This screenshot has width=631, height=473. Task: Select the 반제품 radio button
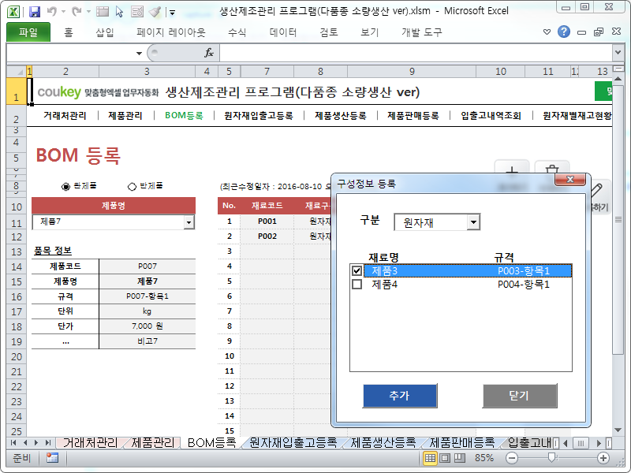coord(132,187)
